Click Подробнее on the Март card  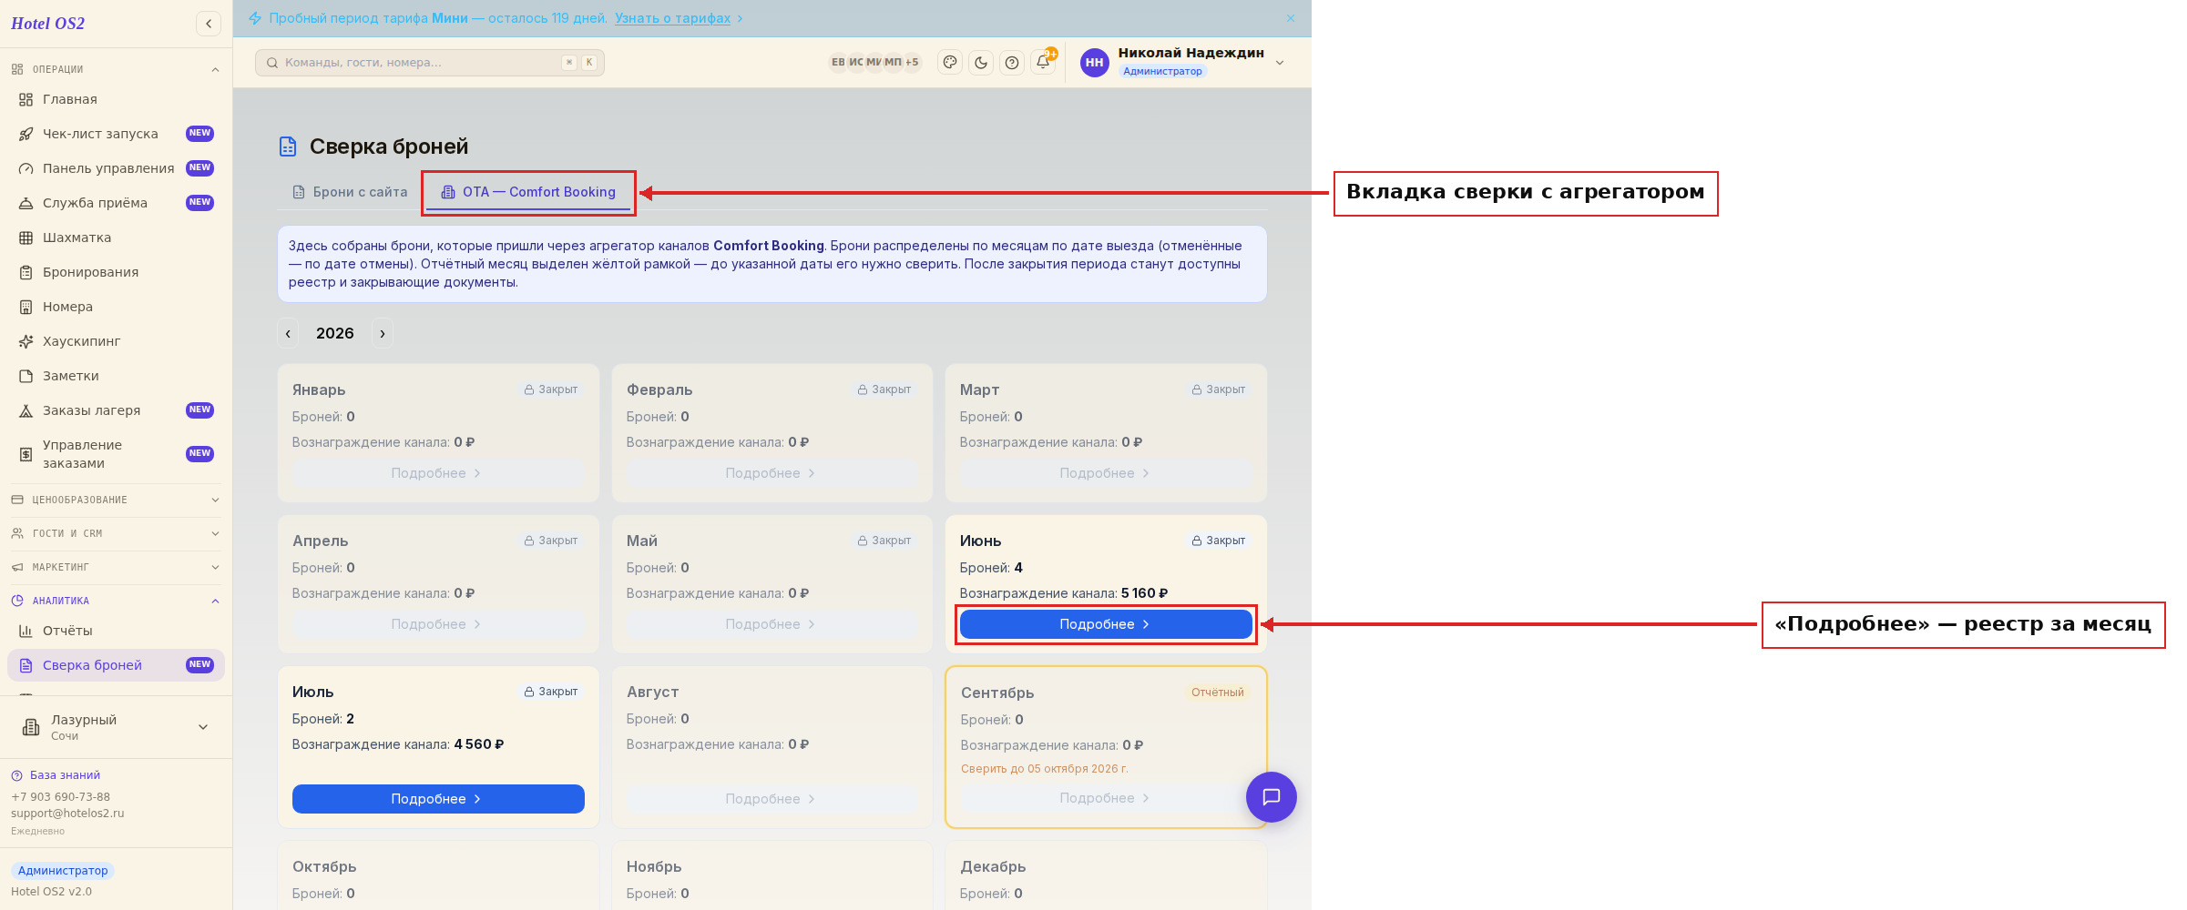tap(1106, 473)
